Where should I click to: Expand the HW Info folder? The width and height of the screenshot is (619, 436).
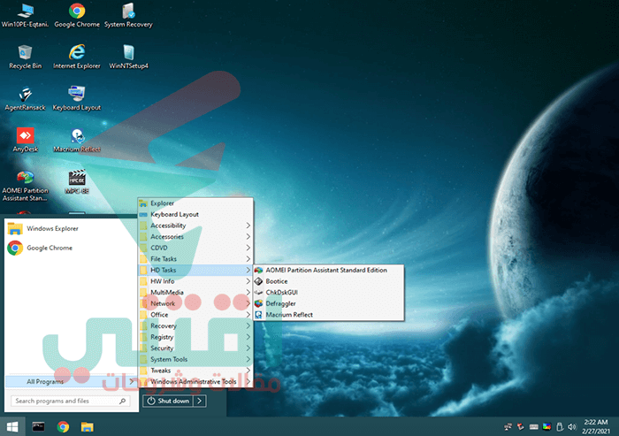[x=195, y=281]
